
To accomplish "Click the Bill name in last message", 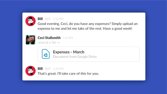I will point(40,68).
